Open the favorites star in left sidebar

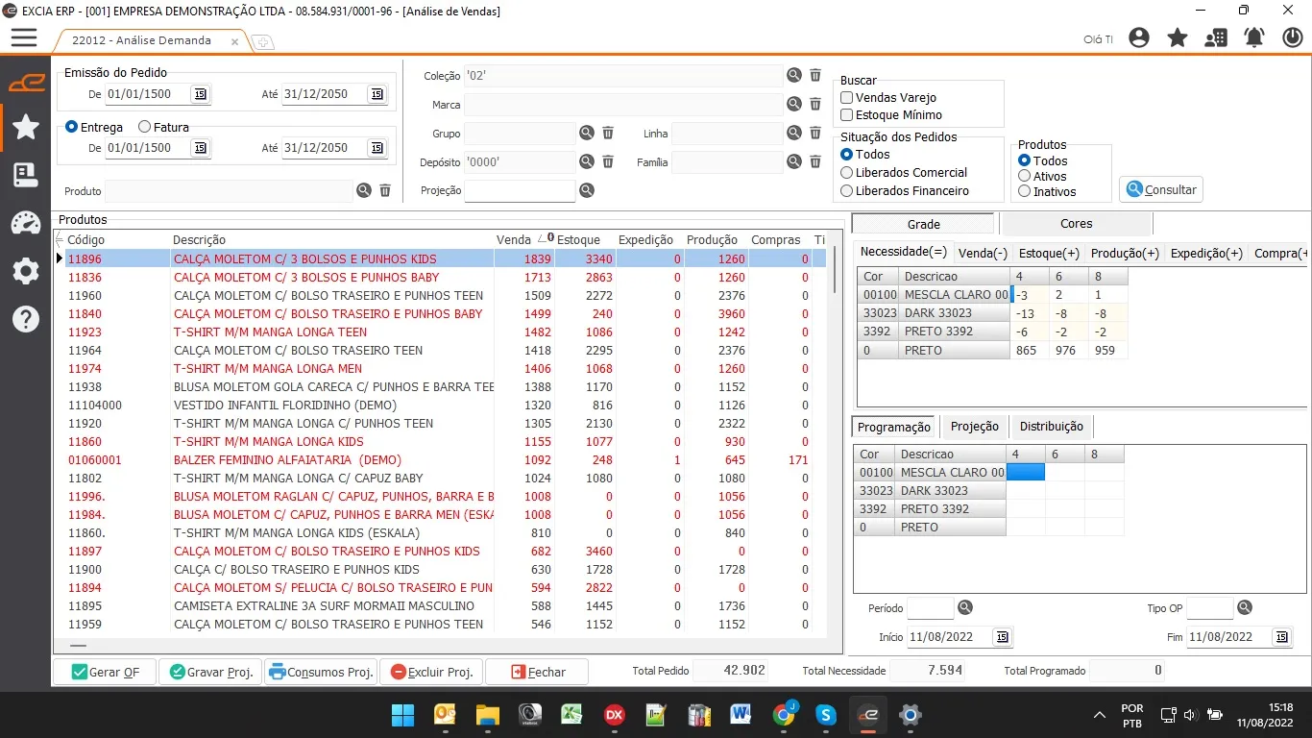(26, 127)
